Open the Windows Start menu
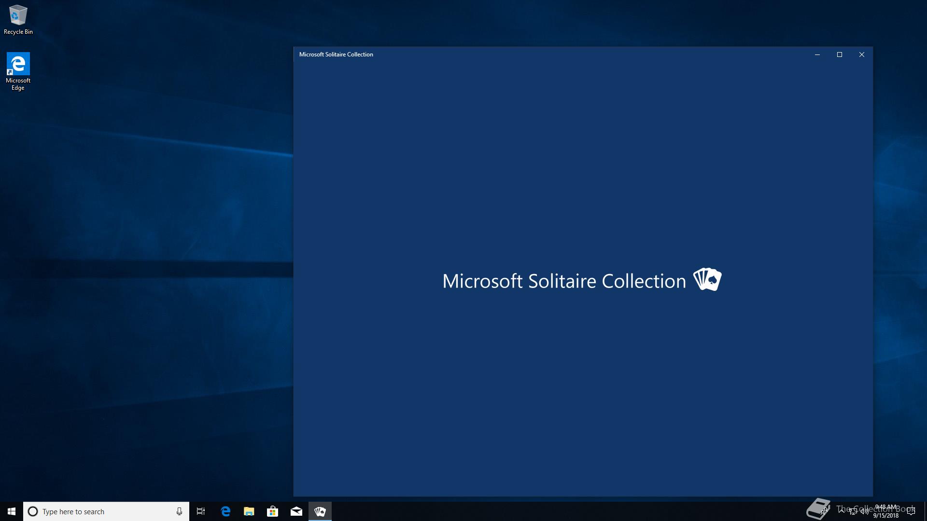Screen dimensions: 927x521 pos(12,511)
